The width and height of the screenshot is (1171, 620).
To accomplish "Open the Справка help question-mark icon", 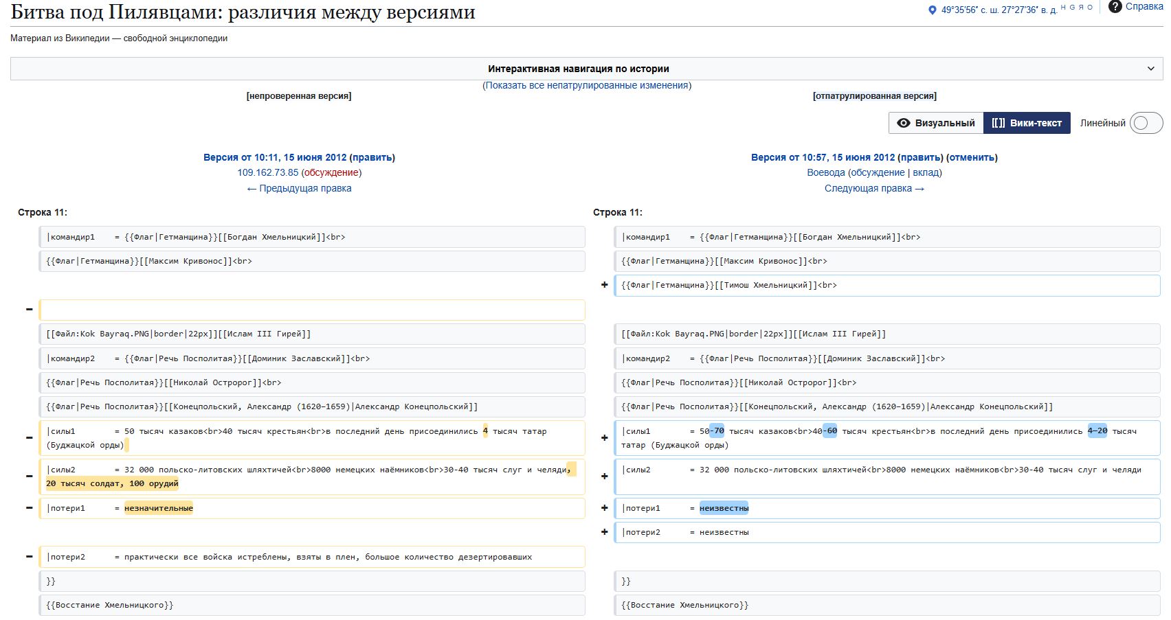I will [x=1115, y=7].
